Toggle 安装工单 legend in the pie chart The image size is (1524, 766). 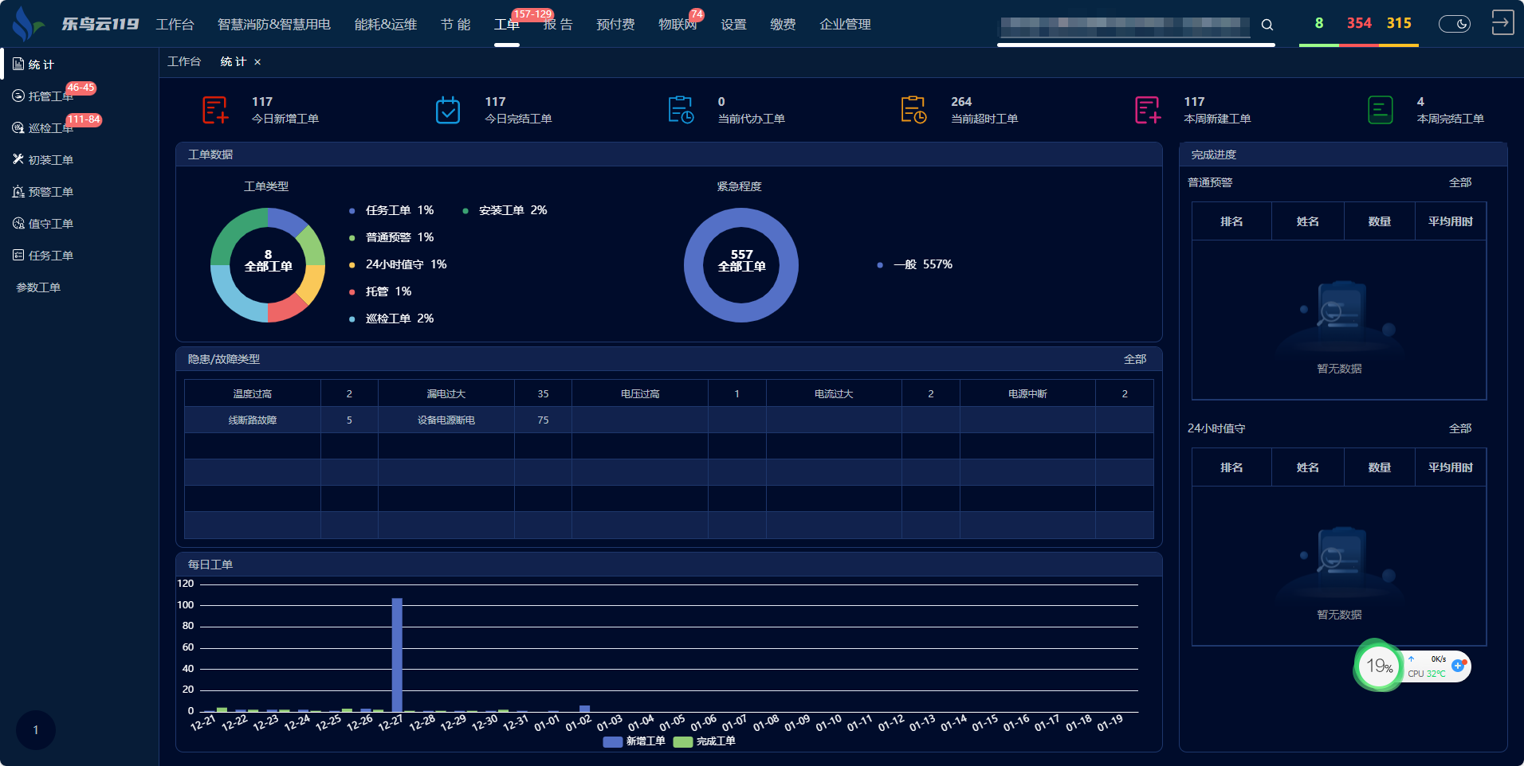pyautogui.click(x=504, y=210)
